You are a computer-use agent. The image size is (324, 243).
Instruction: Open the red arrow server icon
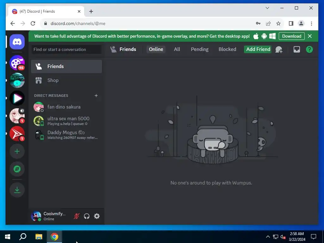click(17, 134)
